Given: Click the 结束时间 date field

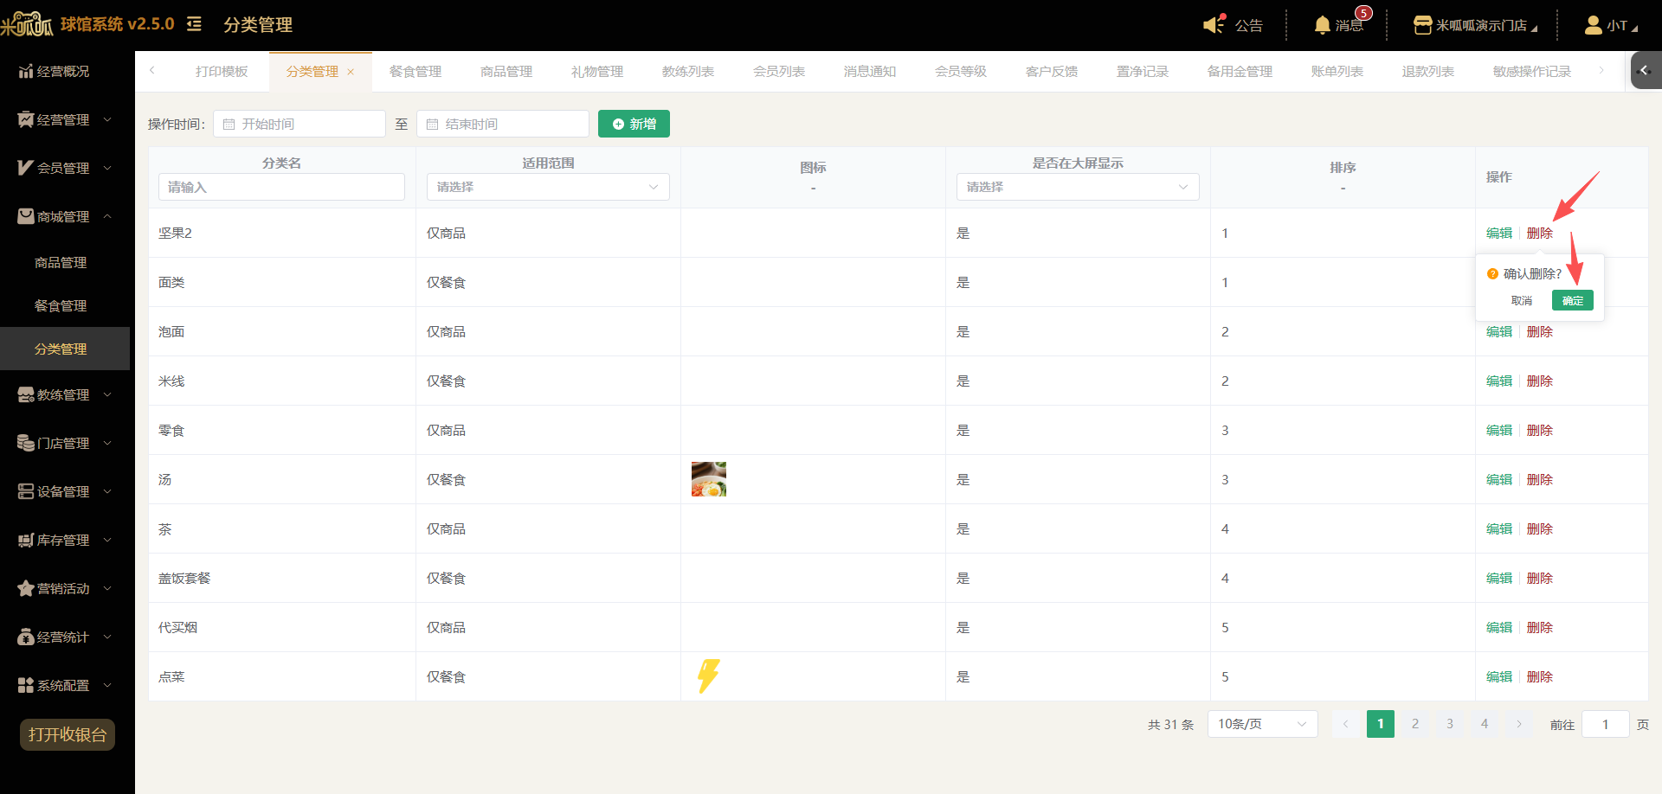Looking at the screenshot, I should tap(503, 124).
